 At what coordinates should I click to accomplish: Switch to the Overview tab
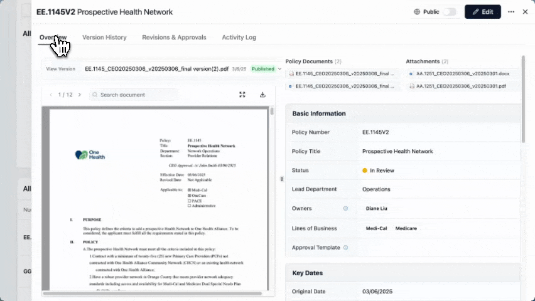53,38
